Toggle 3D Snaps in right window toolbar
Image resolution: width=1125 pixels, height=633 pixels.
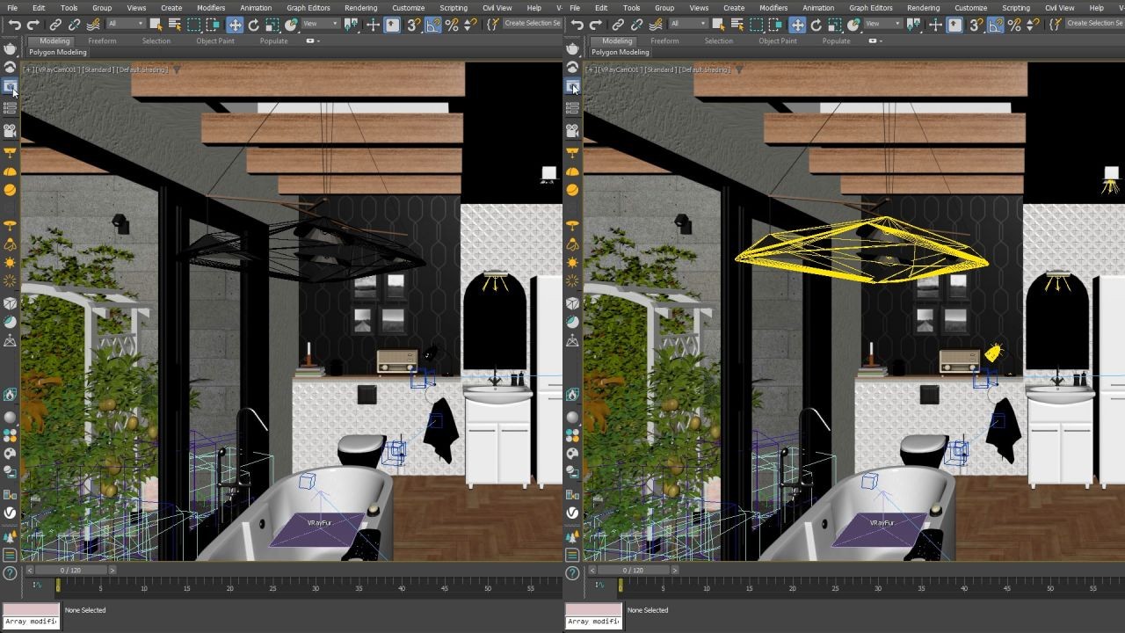[976, 25]
